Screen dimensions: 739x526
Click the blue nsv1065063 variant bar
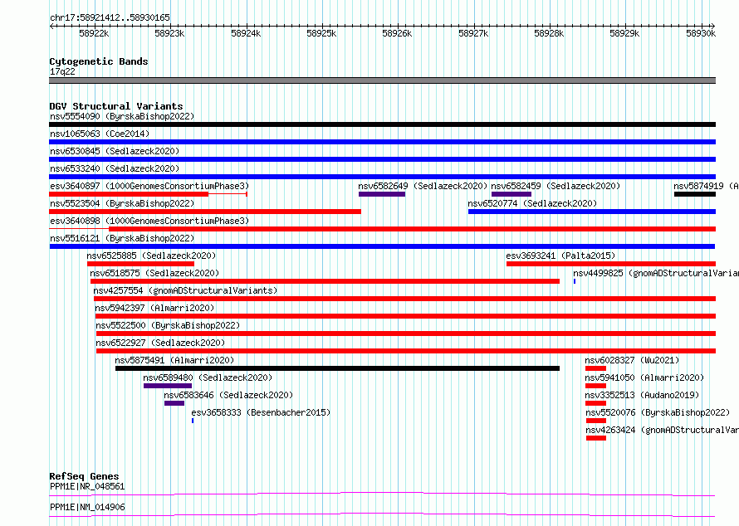click(x=382, y=142)
